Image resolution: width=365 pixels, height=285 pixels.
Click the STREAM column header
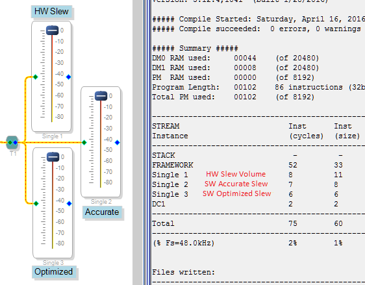pyautogui.click(x=166, y=126)
